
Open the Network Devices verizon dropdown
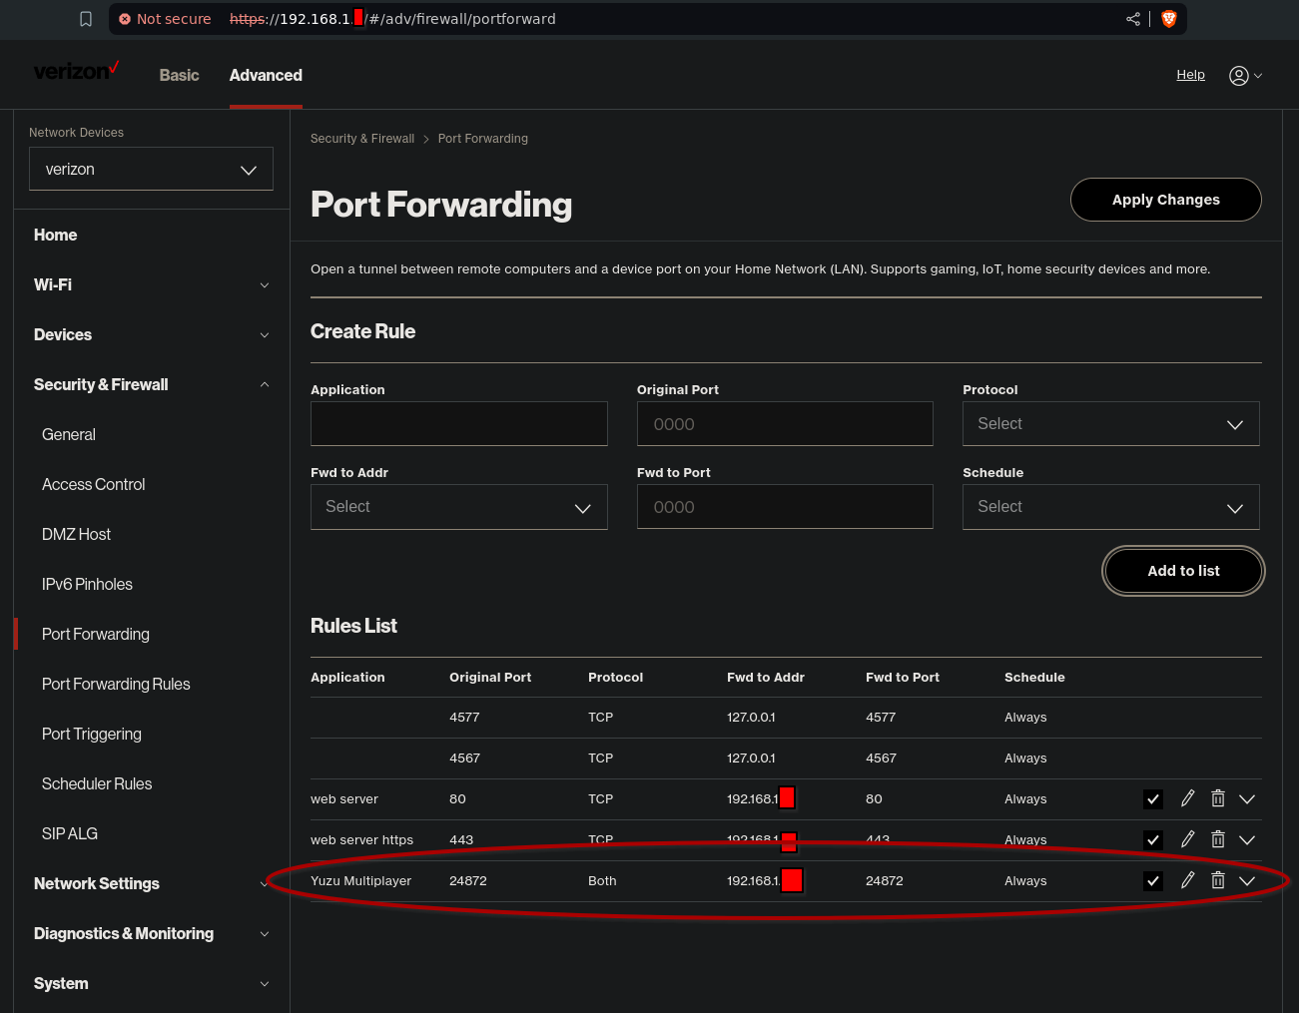(x=151, y=170)
